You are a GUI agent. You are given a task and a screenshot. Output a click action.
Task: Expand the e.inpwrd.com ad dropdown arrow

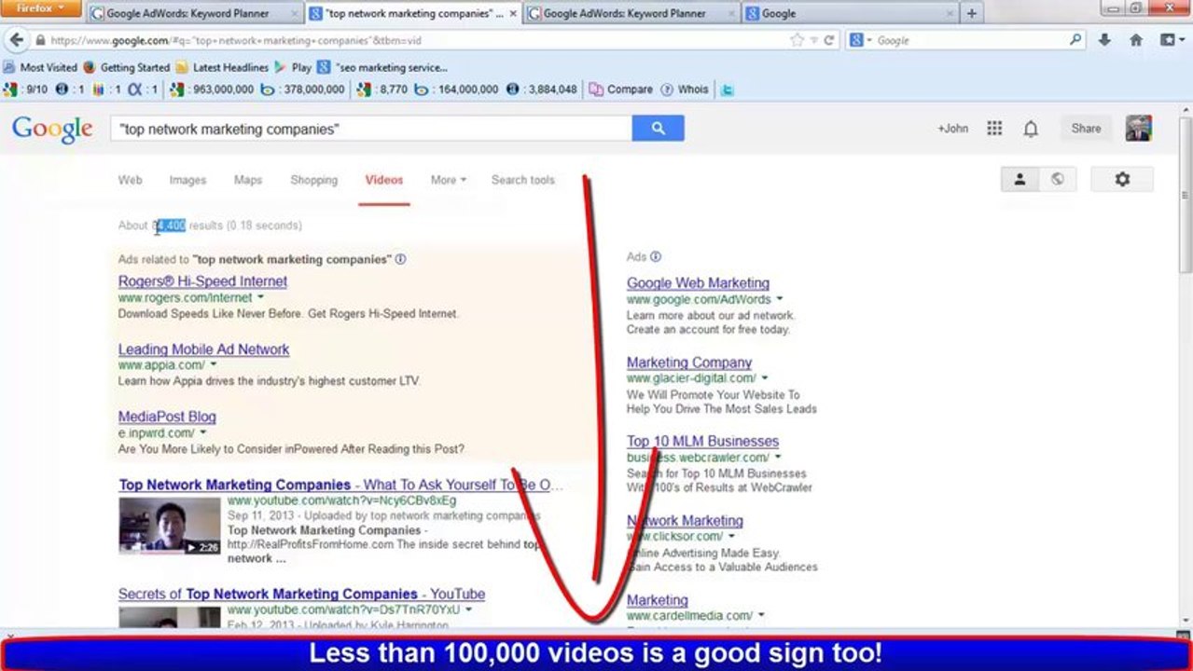(x=202, y=433)
